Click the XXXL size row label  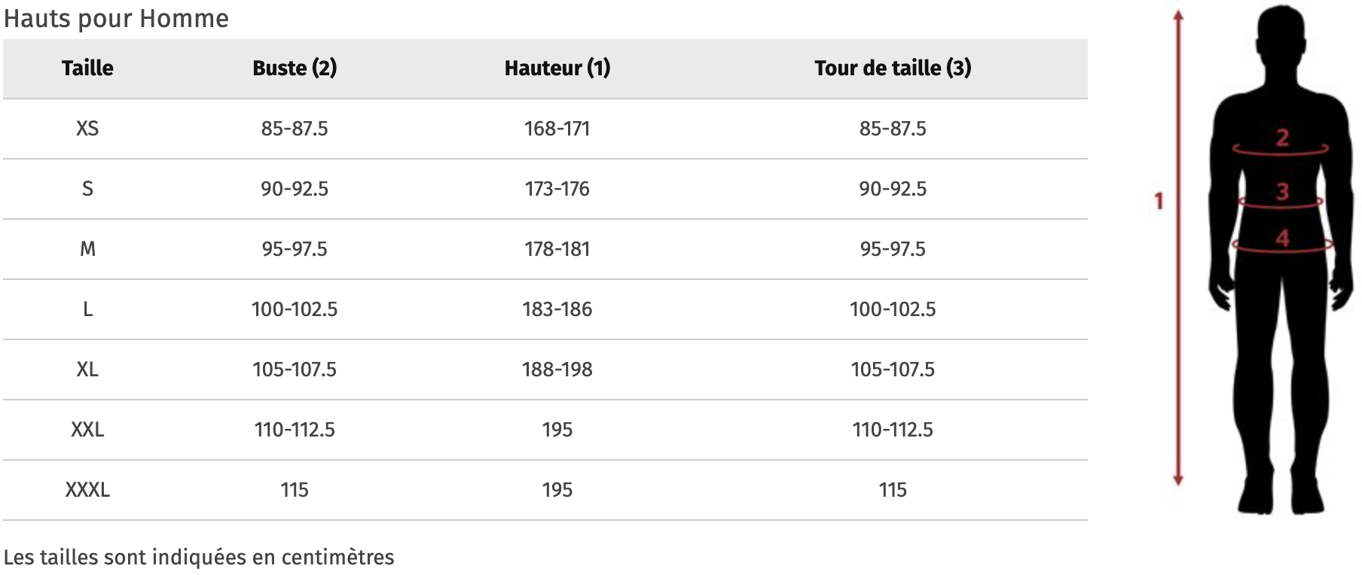click(87, 490)
